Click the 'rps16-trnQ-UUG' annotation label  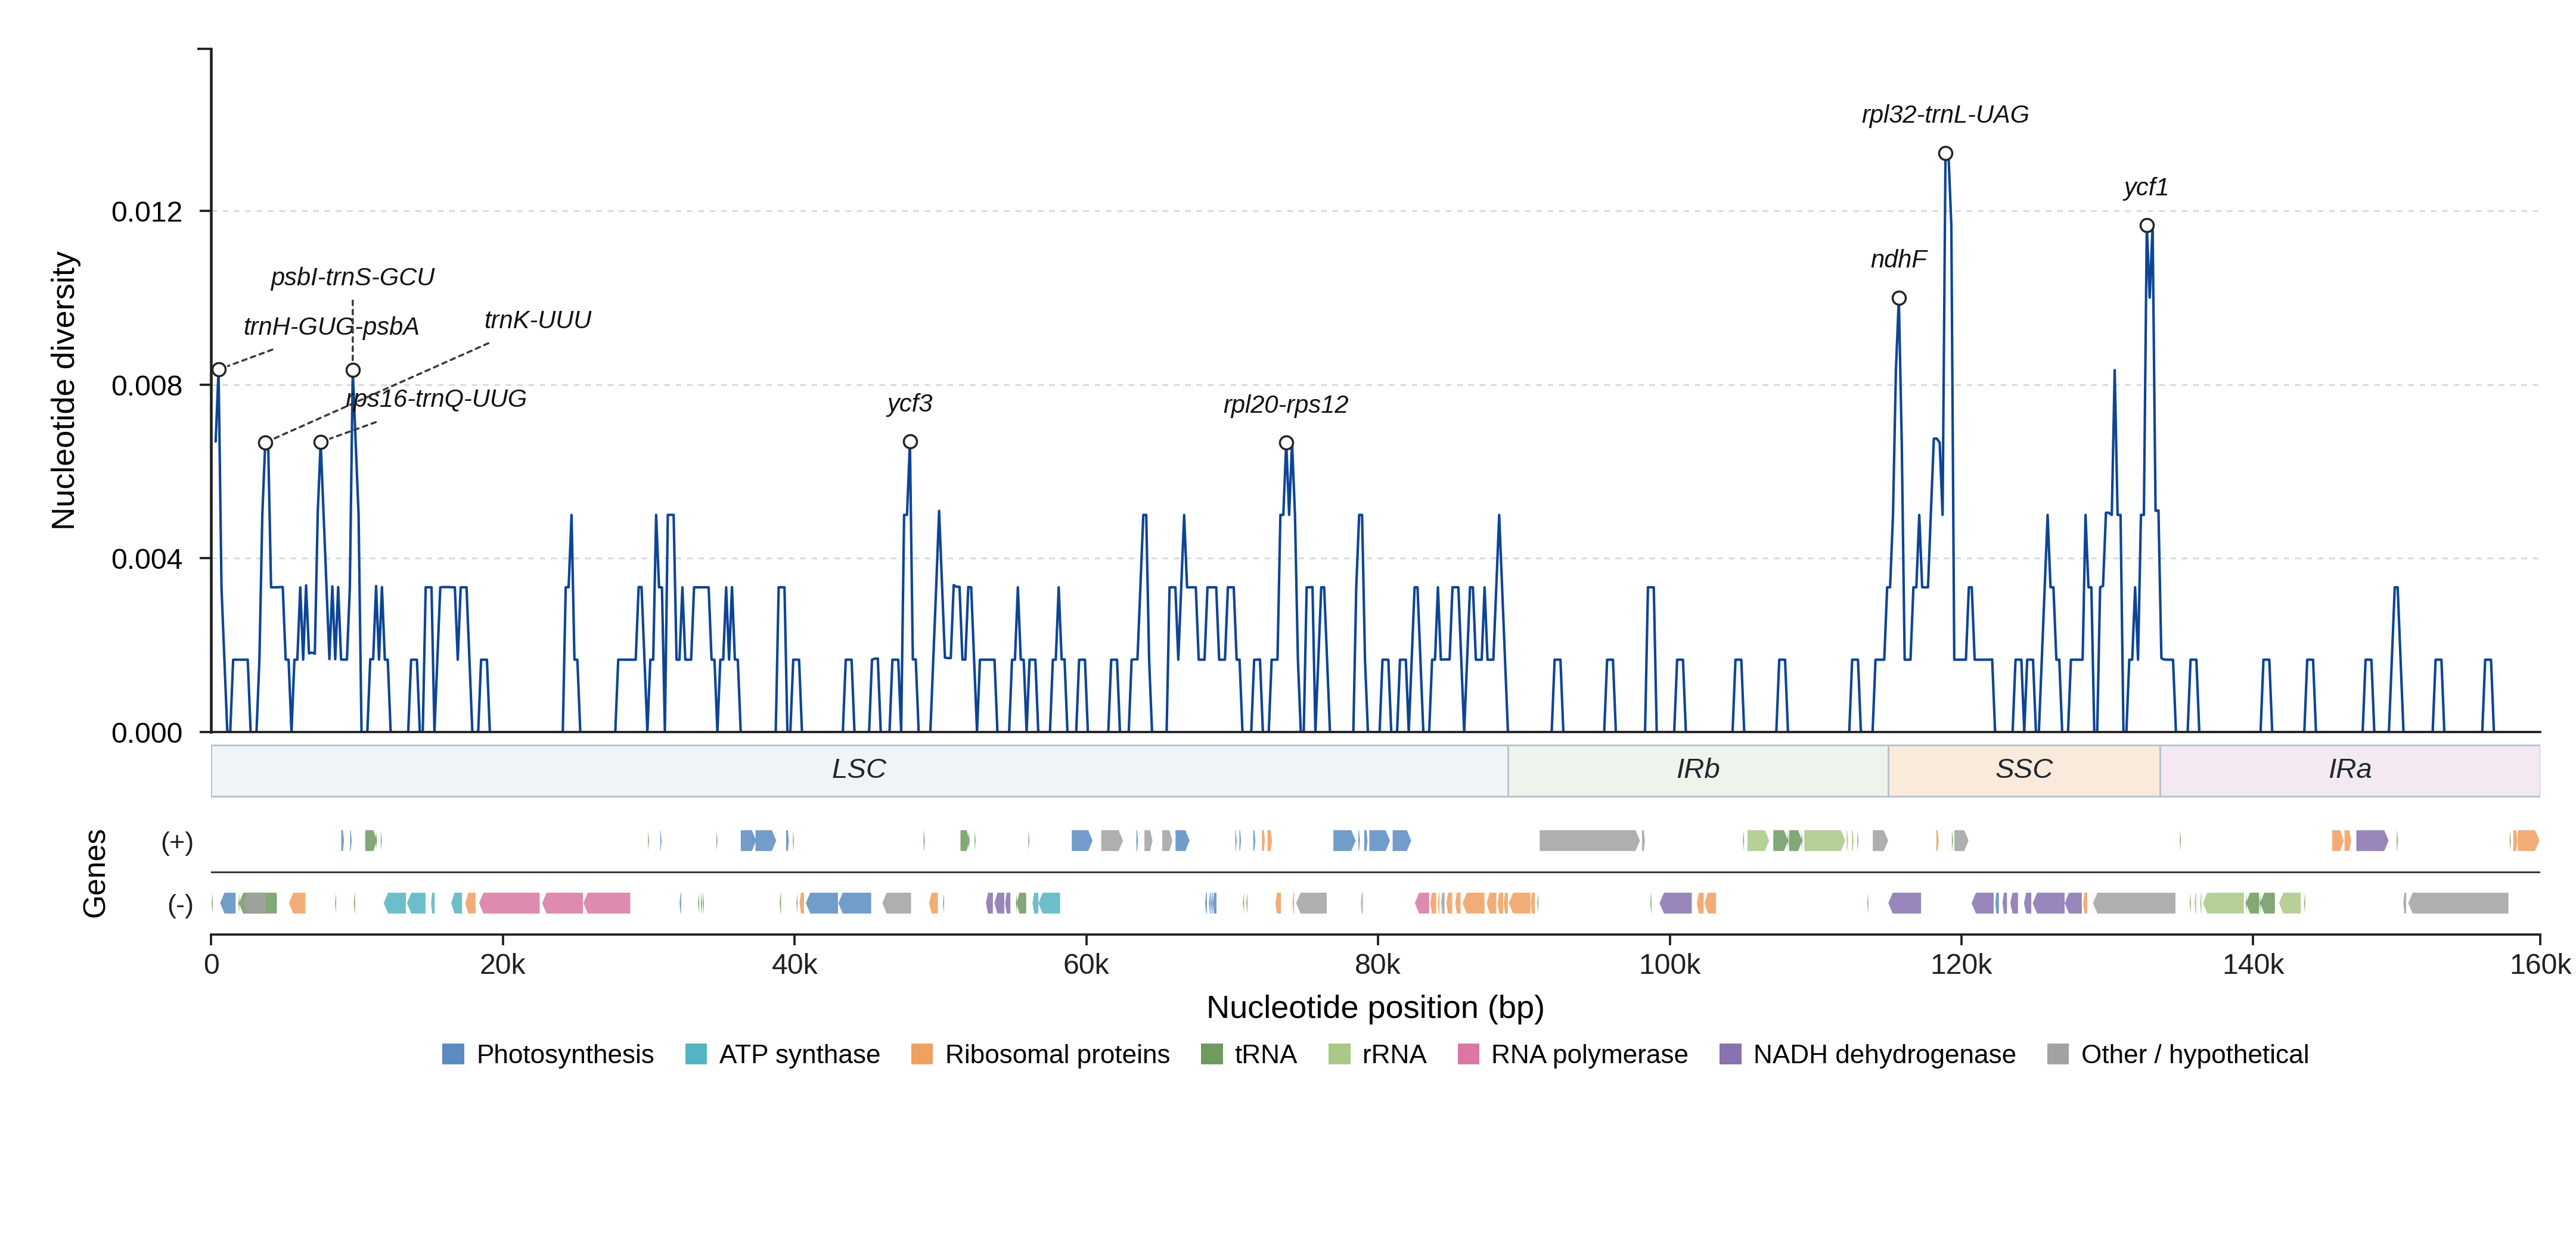(436, 398)
